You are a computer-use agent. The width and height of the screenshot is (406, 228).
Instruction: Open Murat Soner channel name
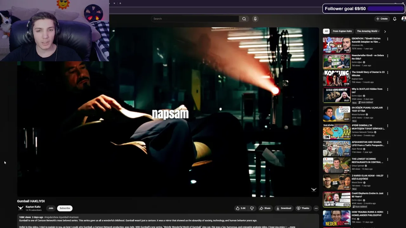tap(357, 182)
